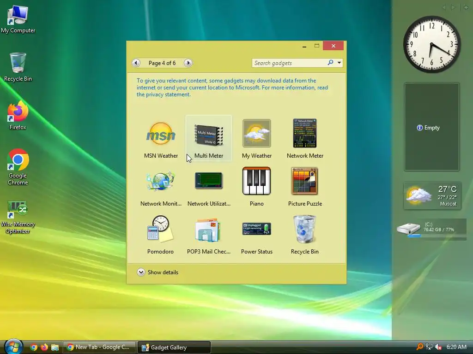Viewport: 473px width, 354px height.
Task: Minimize the Gadget Gallery window
Action: (x=304, y=46)
